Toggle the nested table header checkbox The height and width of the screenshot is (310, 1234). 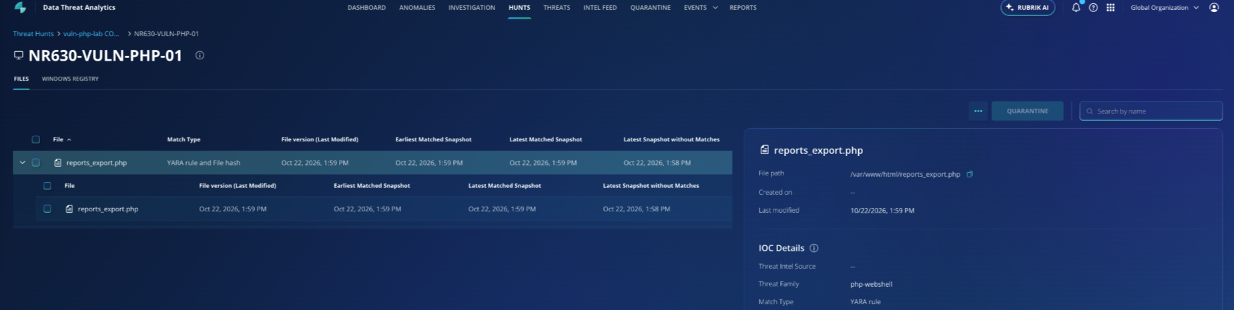[x=47, y=186]
